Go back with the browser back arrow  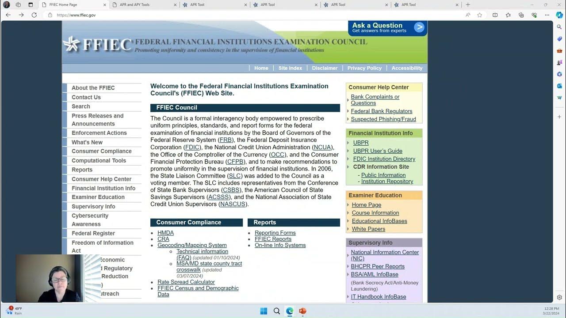click(8, 15)
